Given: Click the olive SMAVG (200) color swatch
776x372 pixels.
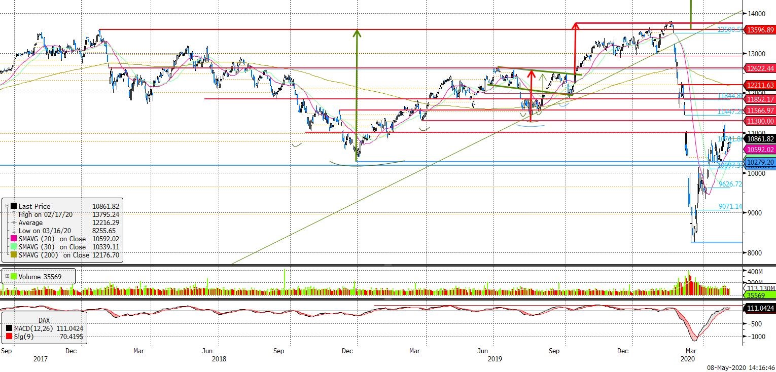Looking at the screenshot, I should click(13, 255).
